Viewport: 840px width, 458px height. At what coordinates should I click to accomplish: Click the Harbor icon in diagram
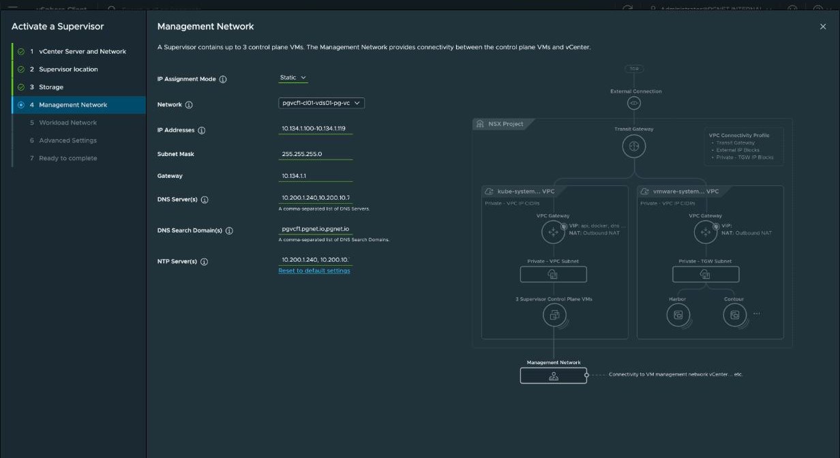678,315
